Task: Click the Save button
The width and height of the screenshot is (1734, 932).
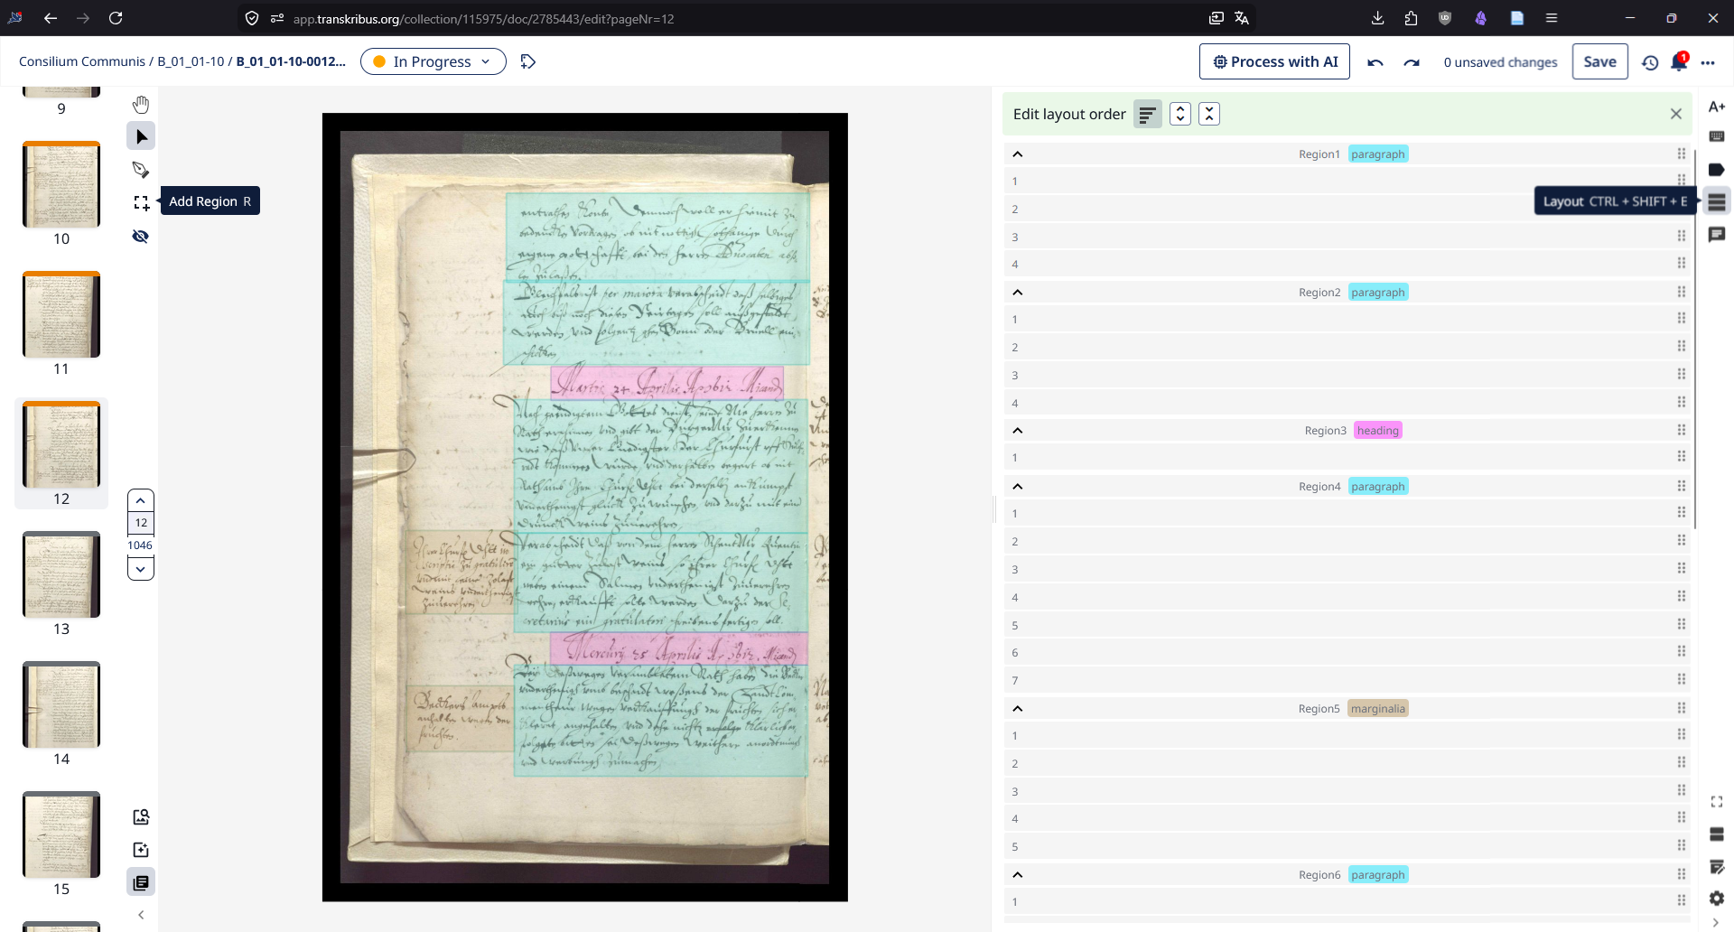Action: tap(1599, 61)
